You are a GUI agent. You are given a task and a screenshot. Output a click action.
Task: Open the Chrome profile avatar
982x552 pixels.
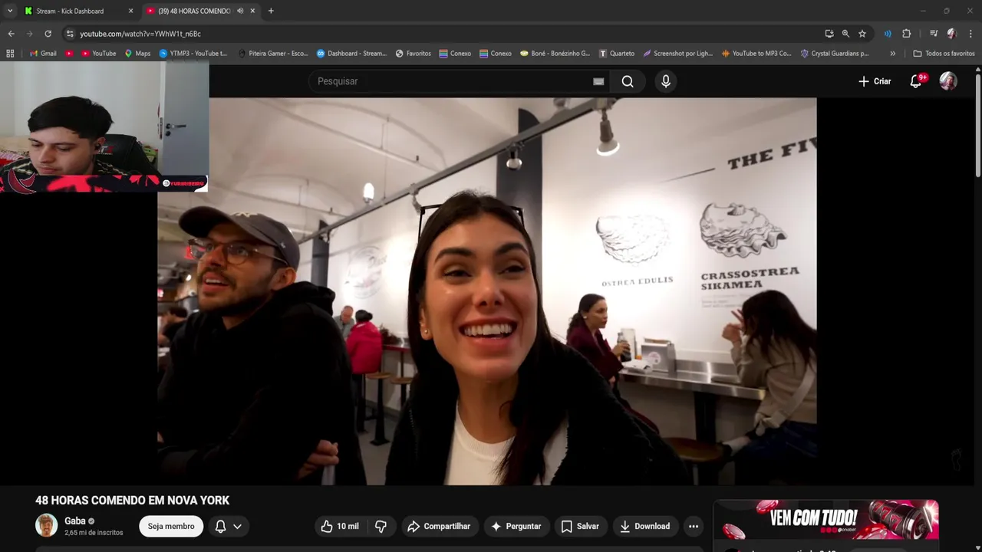(x=952, y=34)
